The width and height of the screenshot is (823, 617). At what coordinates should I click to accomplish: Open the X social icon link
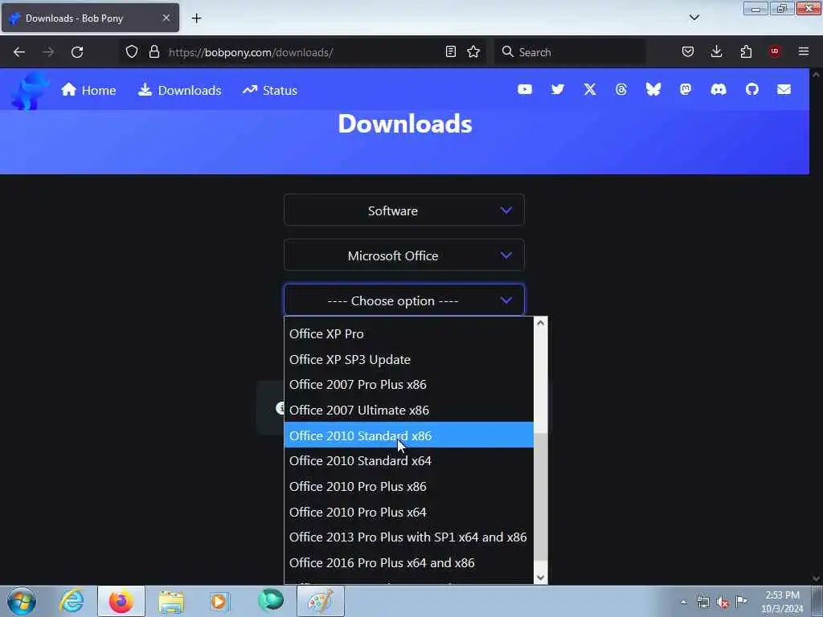click(590, 90)
